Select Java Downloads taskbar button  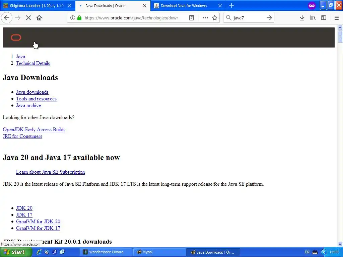click(x=213, y=252)
